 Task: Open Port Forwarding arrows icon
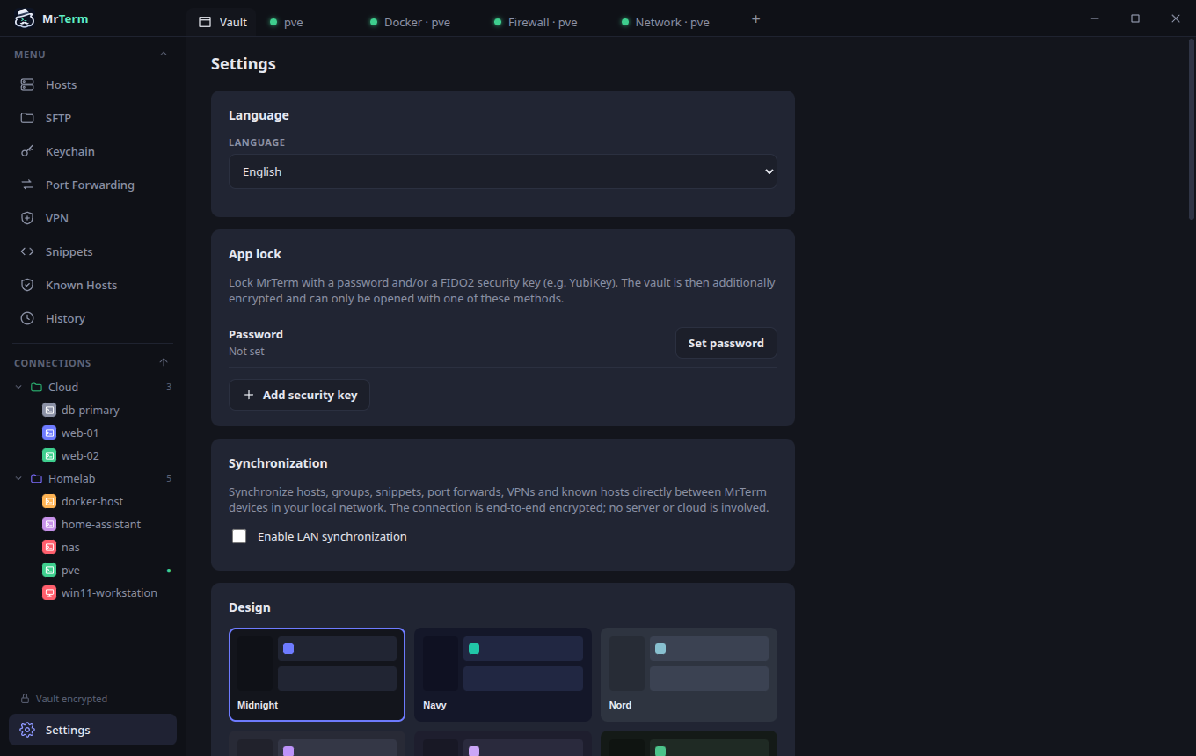[27, 185]
